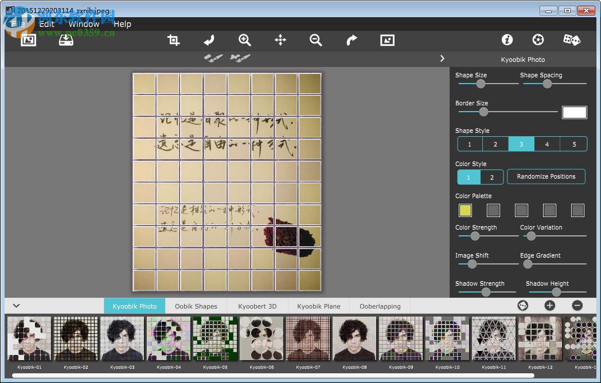Click the Redo arrow icon
The width and height of the screenshot is (601, 383).
[x=351, y=40]
